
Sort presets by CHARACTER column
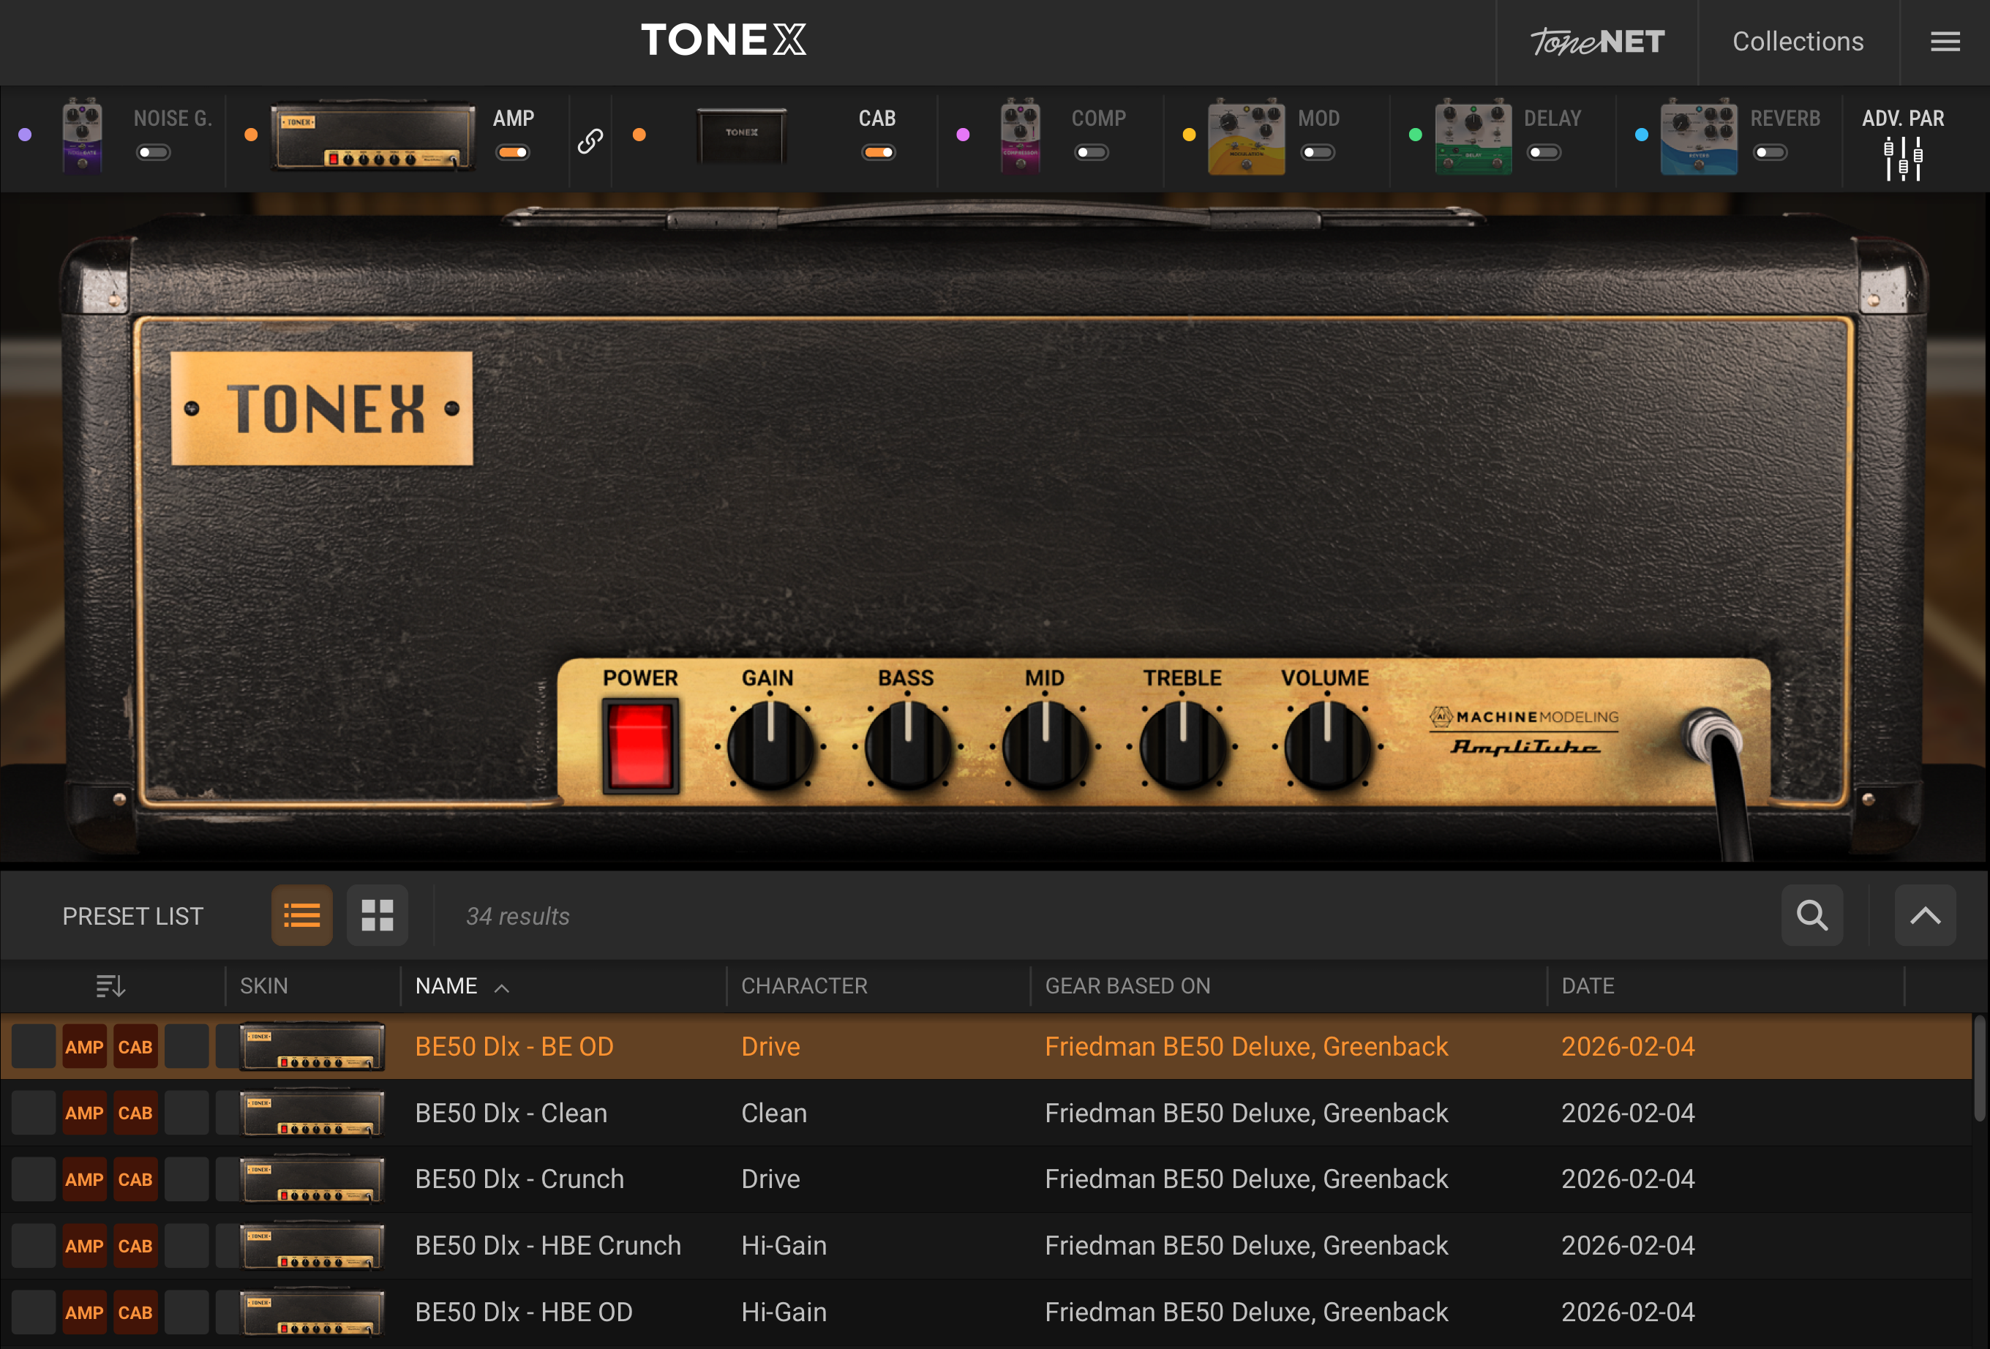point(804,986)
